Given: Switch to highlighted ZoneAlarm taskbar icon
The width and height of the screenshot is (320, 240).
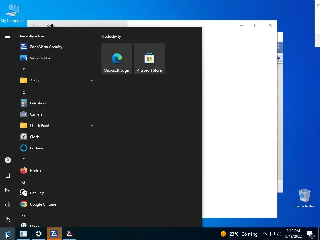Looking at the screenshot, I should tap(54, 234).
